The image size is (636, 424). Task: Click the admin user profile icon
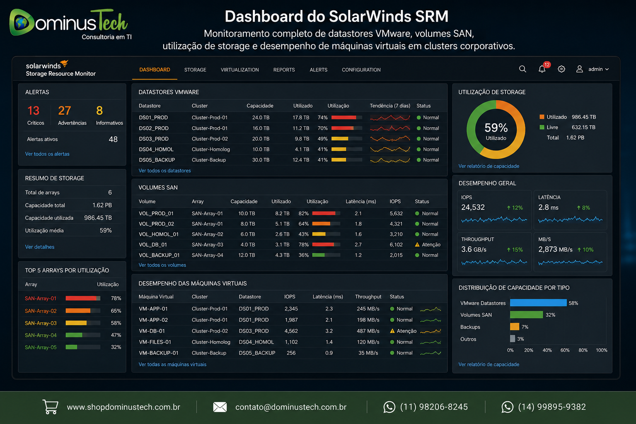pyautogui.click(x=580, y=69)
